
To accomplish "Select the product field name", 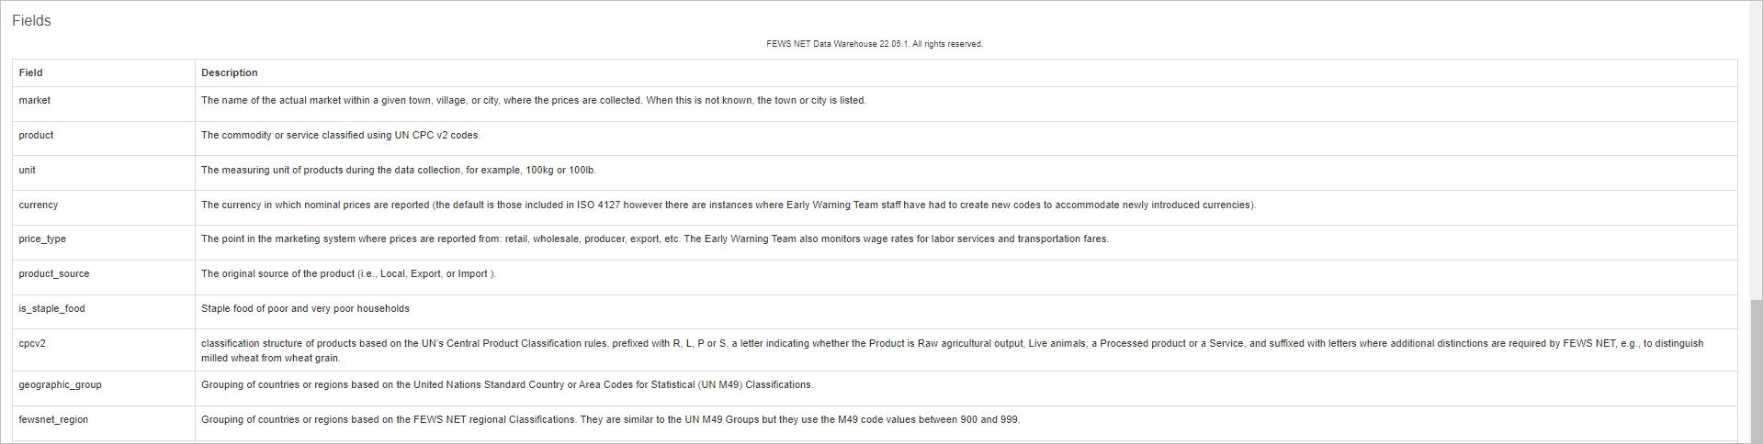I will [x=37, y=135].
